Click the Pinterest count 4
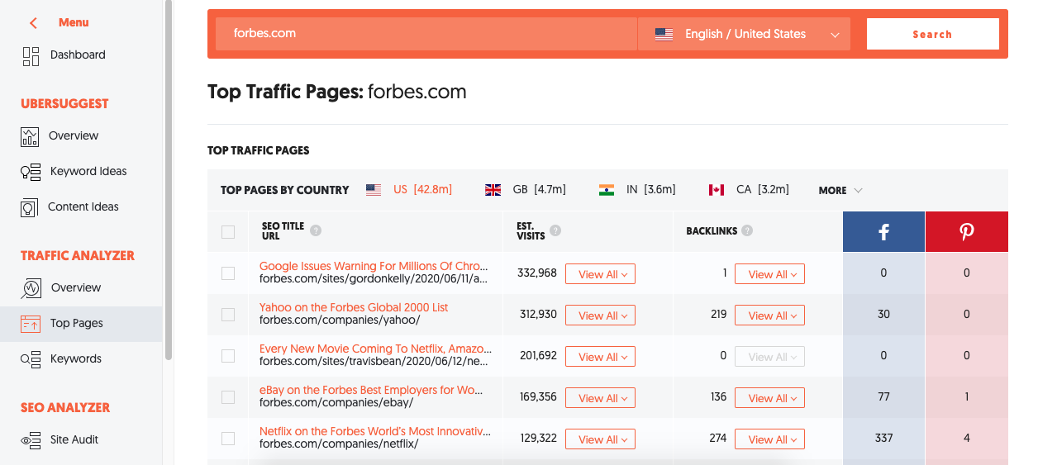This screenshot has width=1038, height=465. [x=967, y=439]
